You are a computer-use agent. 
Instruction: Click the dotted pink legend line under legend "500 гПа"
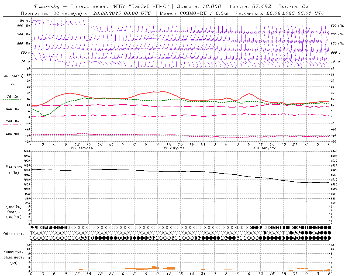coord(12,137)
